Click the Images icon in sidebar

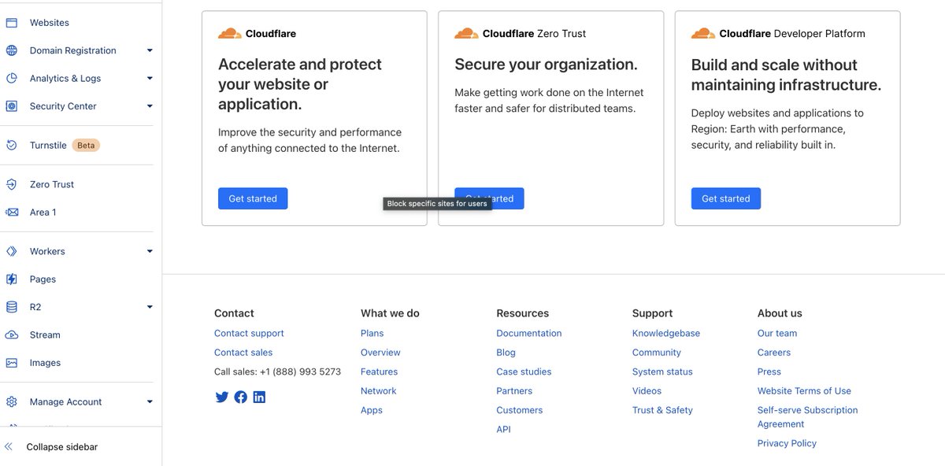click(x=12, y=363)
